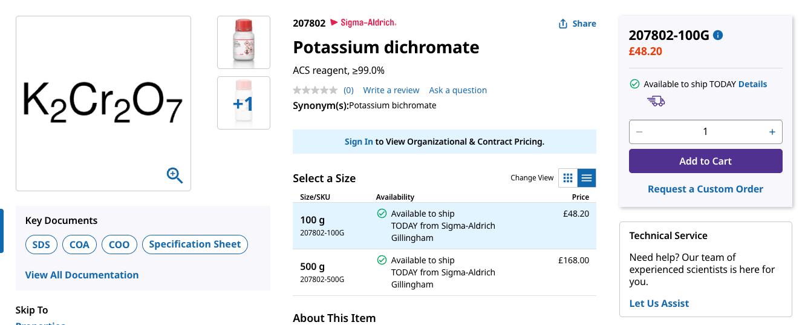Open the +1 more images thumbnail
The image size is (805, 325).
click(x=244, y=103)
